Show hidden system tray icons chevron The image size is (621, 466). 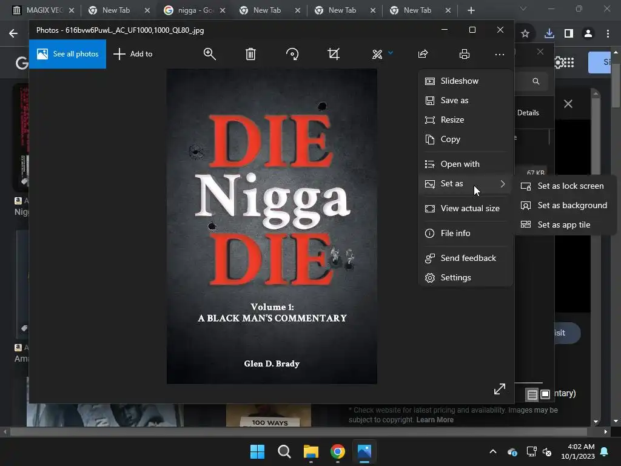point(493,451)
